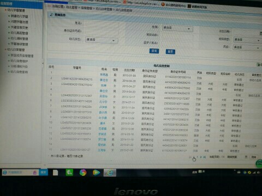Go to next page arrow in pagination
Image resolution: width=262 pixels, height=196 pixels.
(201, 157)
